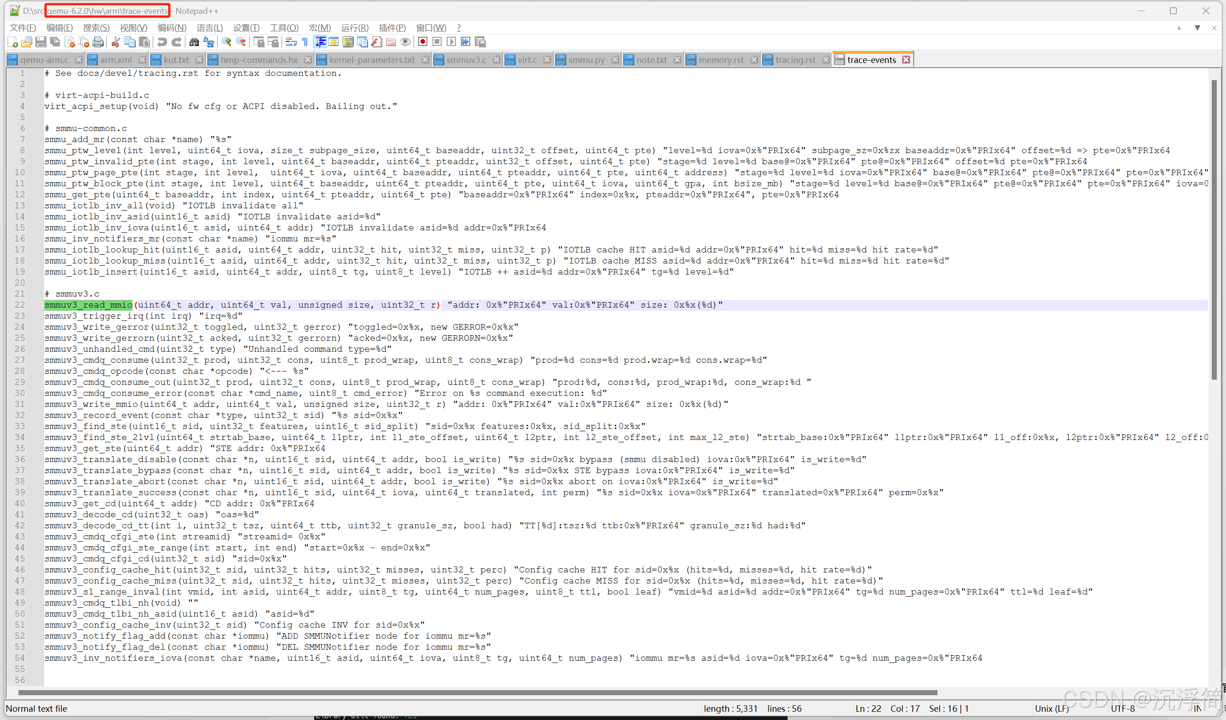Click the + button to add new tab

pyautogui.click(x=1179, y=28)
